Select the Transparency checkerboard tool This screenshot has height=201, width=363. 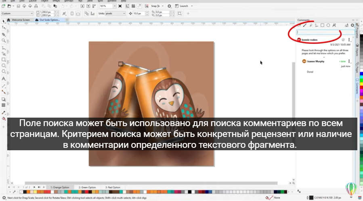[x=4, y=105]
